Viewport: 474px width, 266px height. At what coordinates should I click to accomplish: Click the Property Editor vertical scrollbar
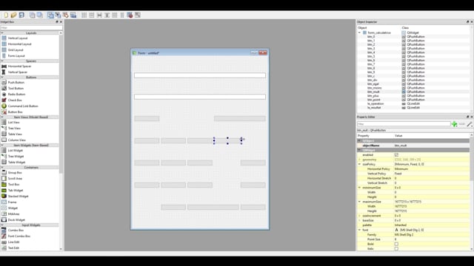472,192
